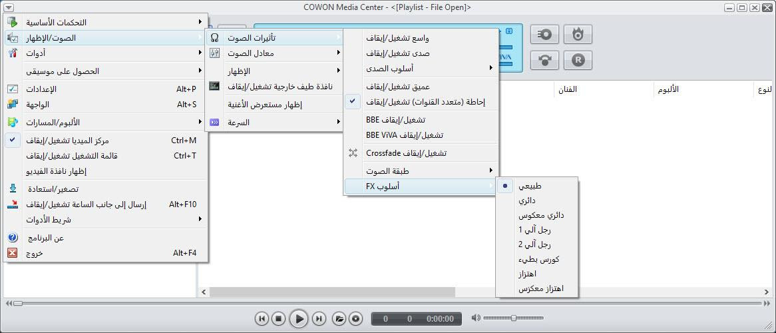Click the record button in top toolbar

click(x=544, y=34)
